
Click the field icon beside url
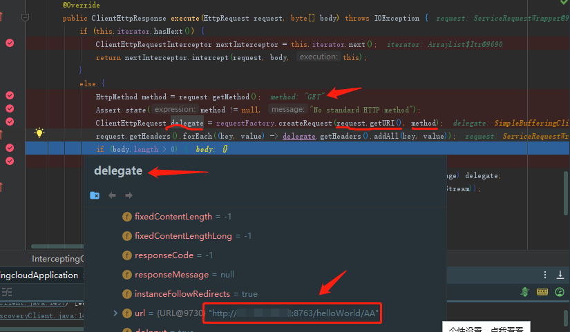127,313
